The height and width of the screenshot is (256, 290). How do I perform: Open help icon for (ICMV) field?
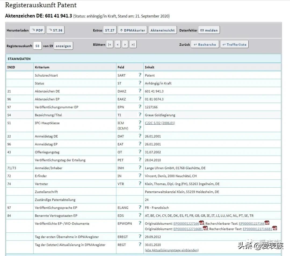140,128
